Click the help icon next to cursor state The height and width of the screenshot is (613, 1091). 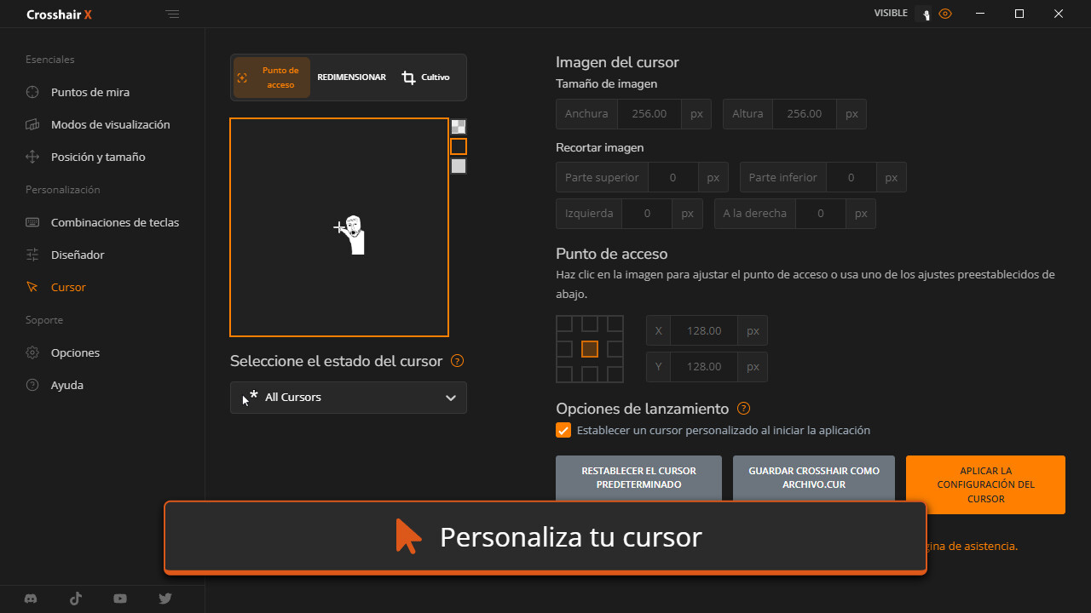pos(457,361)
